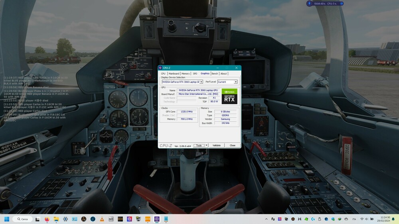Click the Cerca search box on the taskbar
Screen dimensions: 399x224
[23, 219]
